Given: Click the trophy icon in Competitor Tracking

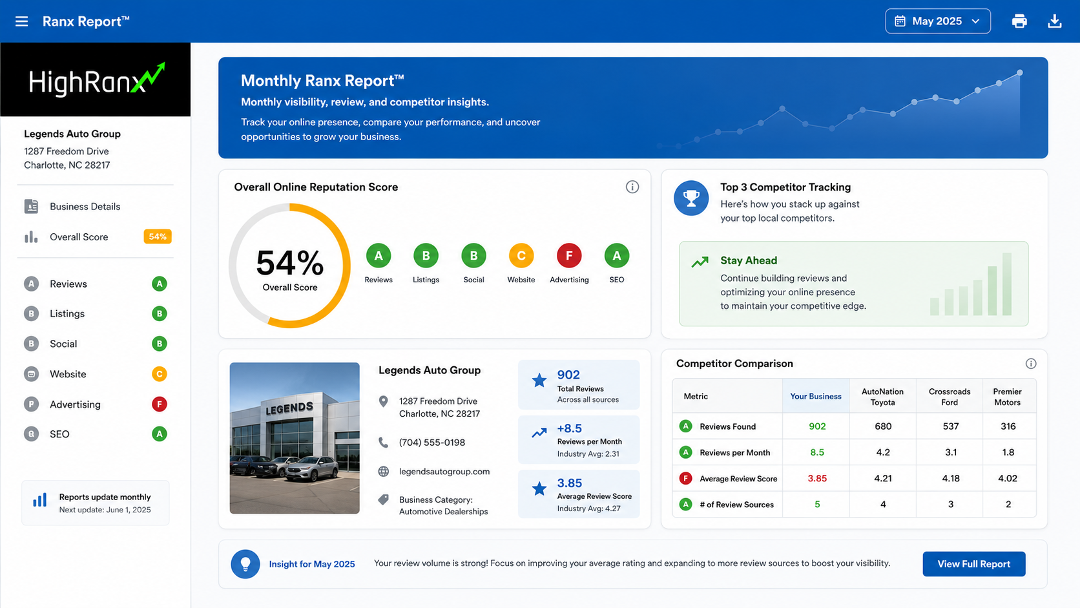Looking at the screenshot, I should 691,198.
